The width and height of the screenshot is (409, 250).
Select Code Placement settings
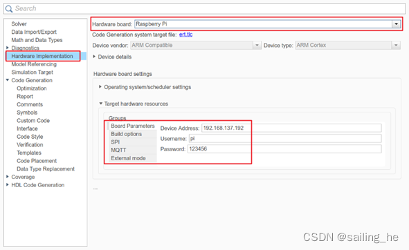click(37, 161)
